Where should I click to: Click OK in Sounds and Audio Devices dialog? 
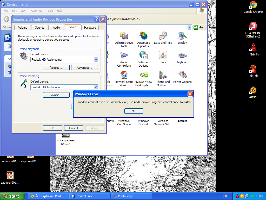pyautogui.click(x=52, y=128)
